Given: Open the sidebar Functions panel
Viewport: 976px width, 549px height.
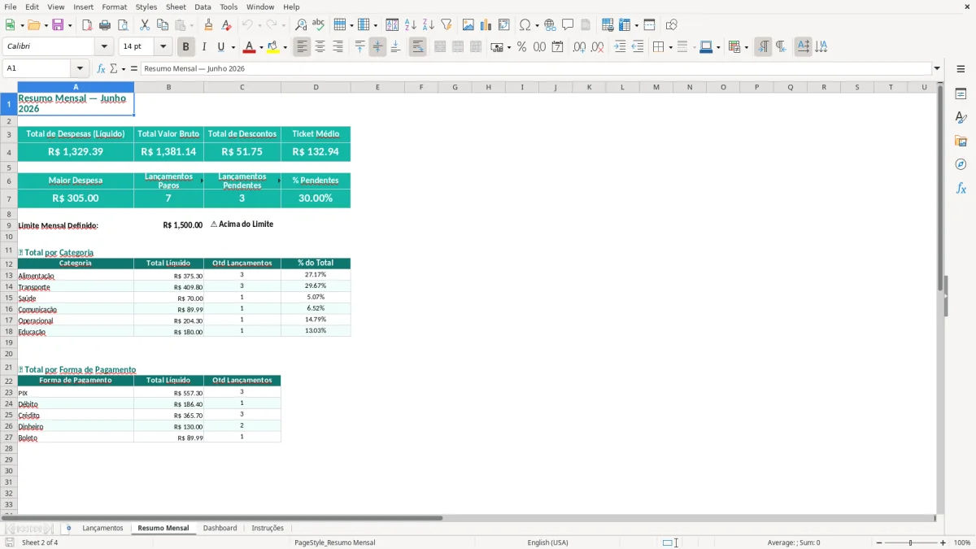Looking at the screenshot, I should pyautogui.click(x=961, y=188).
